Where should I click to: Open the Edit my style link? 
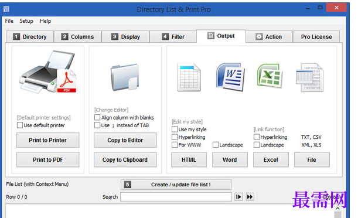pos(187,121)
